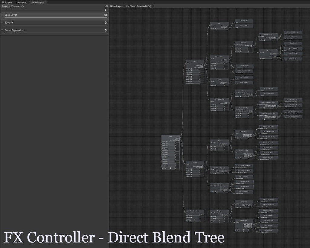
Task: Select the EW-O-SkirtOn motion node
Action: tap(293, 43)
